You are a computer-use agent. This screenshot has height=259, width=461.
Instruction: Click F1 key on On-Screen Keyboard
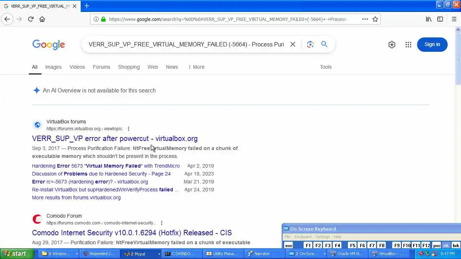tap(308, 245)
